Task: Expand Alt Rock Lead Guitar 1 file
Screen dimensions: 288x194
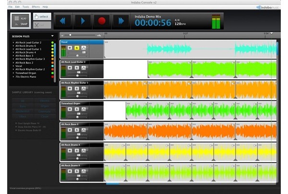Action: tap(13, 49)
